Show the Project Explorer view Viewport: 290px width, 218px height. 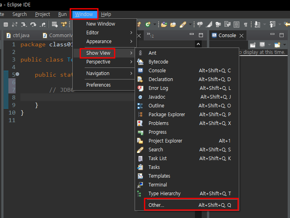point(187,141)
